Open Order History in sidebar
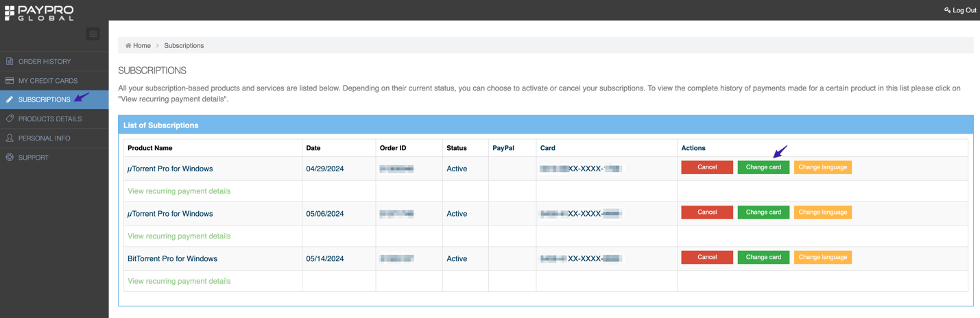The image size is (980, 318). click(x=54, y=61)
